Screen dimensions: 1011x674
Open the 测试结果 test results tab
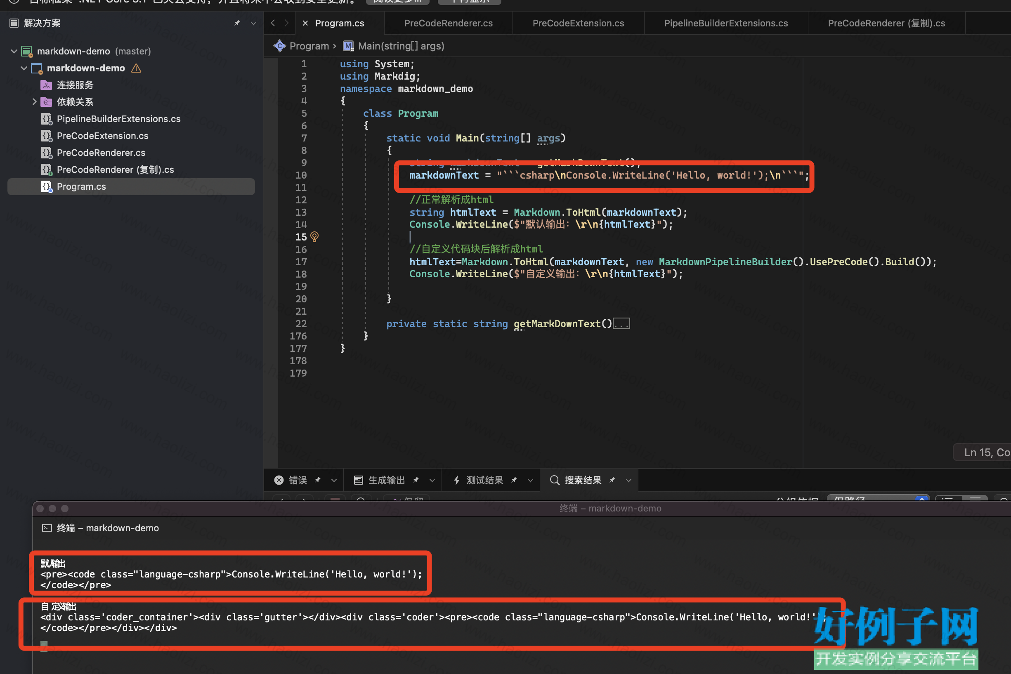(484, 480)
